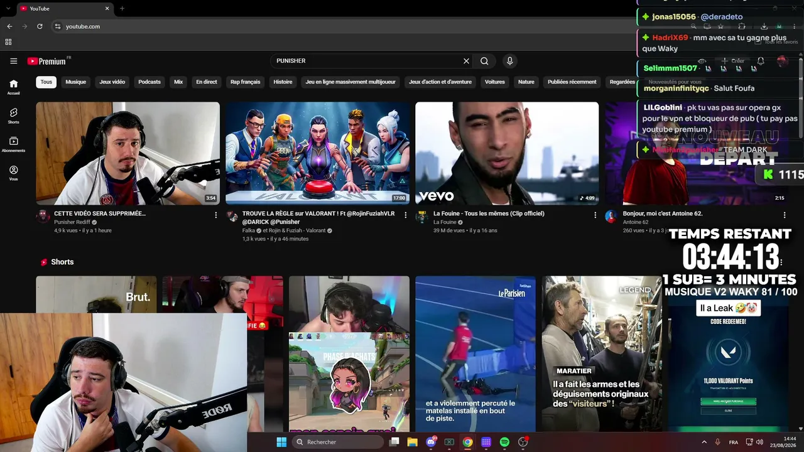Switch to Chrome in the taskbar
Screen dimensions: 804x452
click(x=467, y=442)
